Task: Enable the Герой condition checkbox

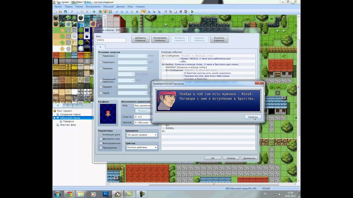Action: tap(101, 93)
